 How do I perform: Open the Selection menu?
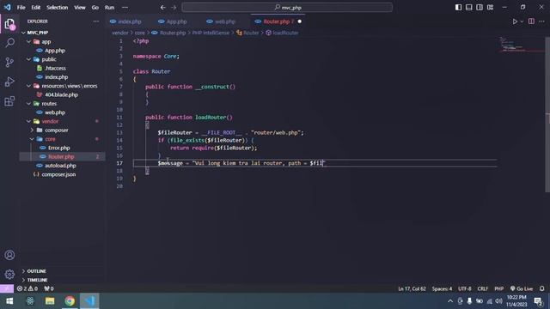(x=58, y=8)
